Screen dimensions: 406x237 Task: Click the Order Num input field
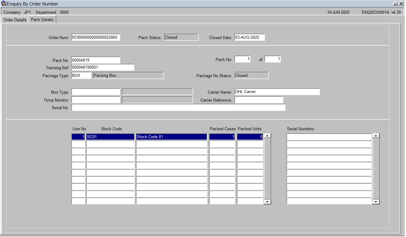(x=96, y=38)
